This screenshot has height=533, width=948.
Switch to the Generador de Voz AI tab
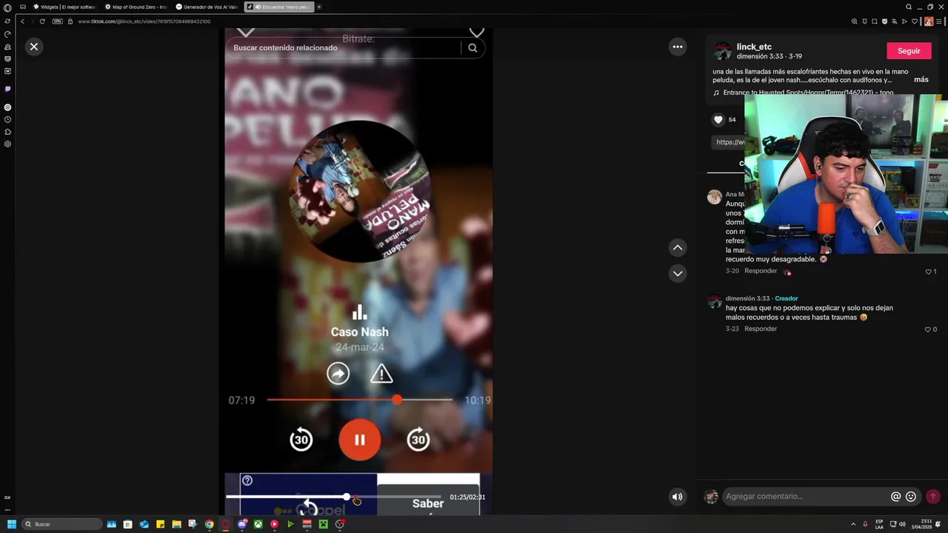coord(207,7)
